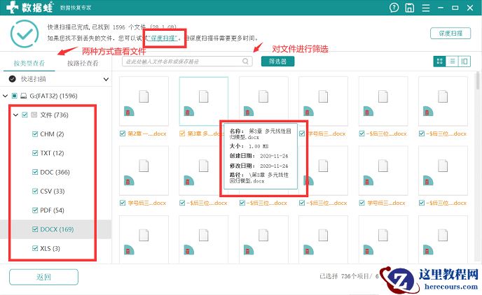This screenshot has width=482, height=295.
Task: Open the 筛选器 filter button
Action: [x=277, y=62]
